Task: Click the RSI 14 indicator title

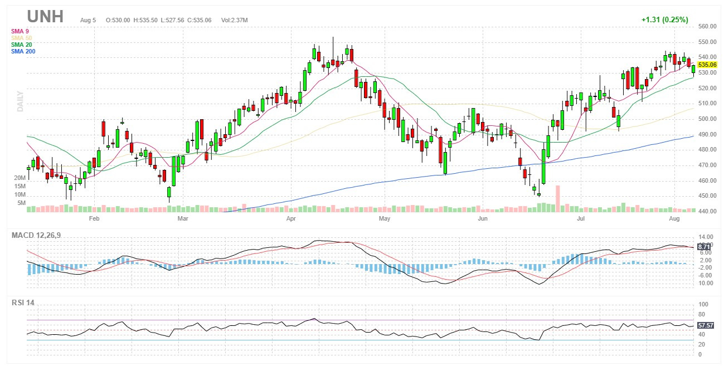Action: [x=23, y=302]
